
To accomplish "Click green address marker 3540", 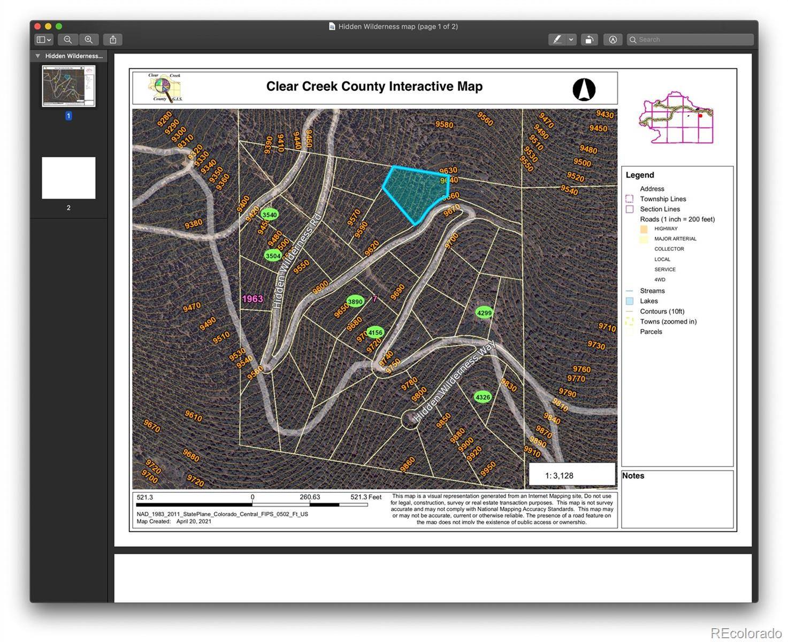I will (269, 215).
